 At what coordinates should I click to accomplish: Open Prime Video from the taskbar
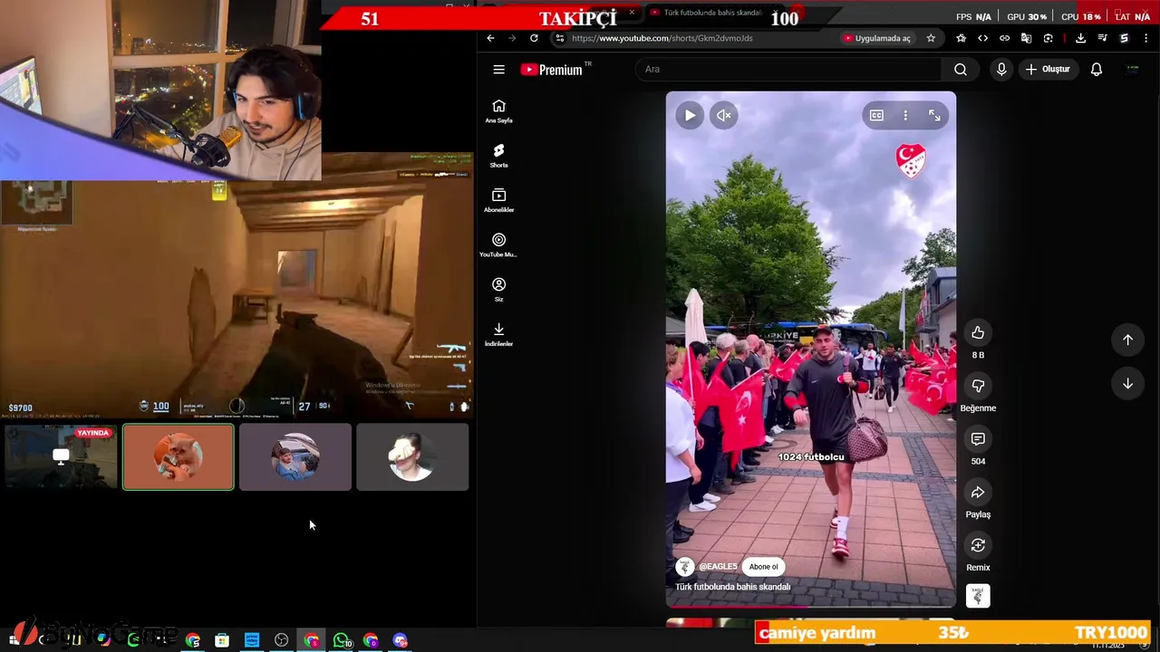pyautogui.click(x=252, y=640)
